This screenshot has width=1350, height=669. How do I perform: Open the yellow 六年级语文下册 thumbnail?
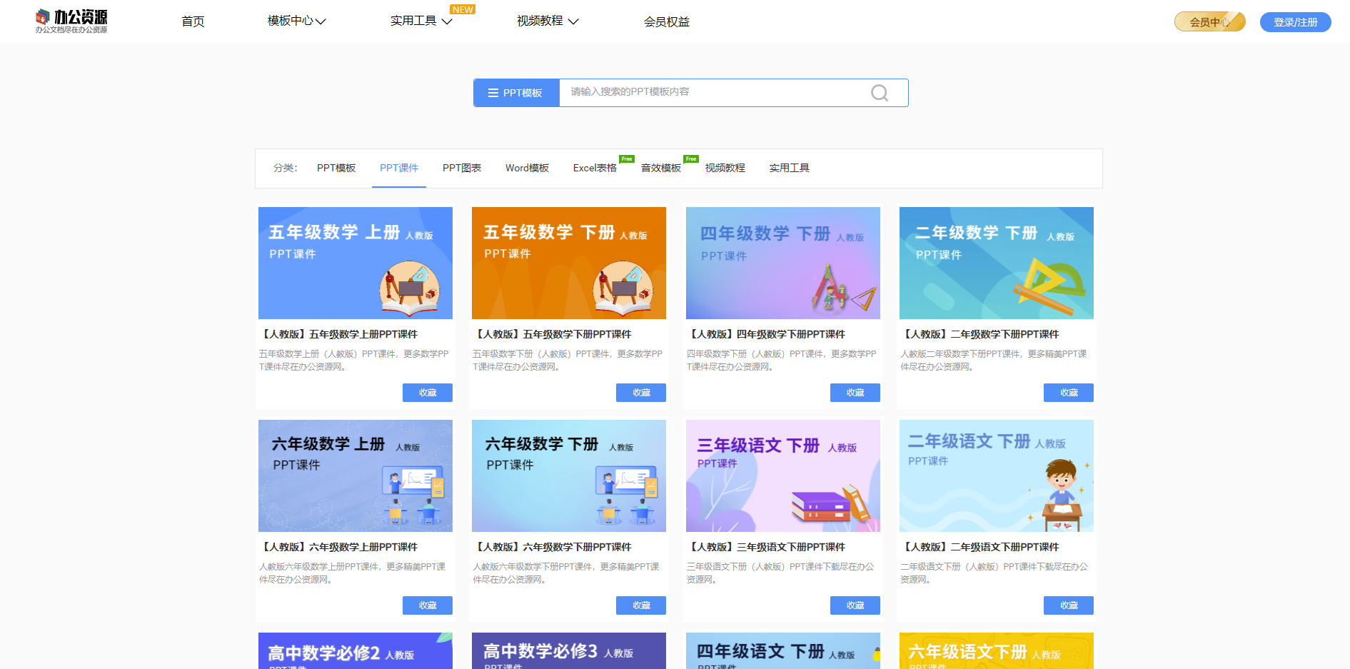[997, 650]
